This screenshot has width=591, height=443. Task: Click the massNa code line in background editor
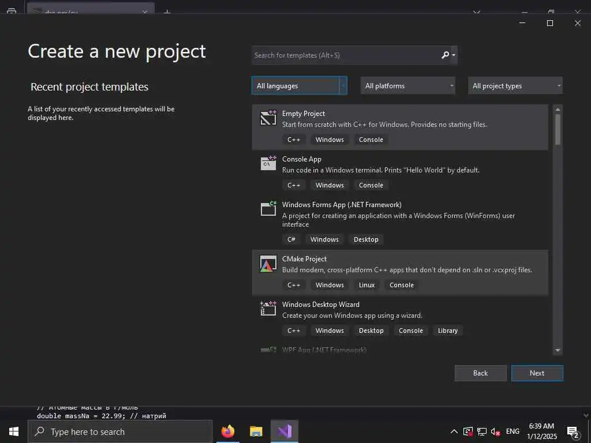tap(102, 416)
